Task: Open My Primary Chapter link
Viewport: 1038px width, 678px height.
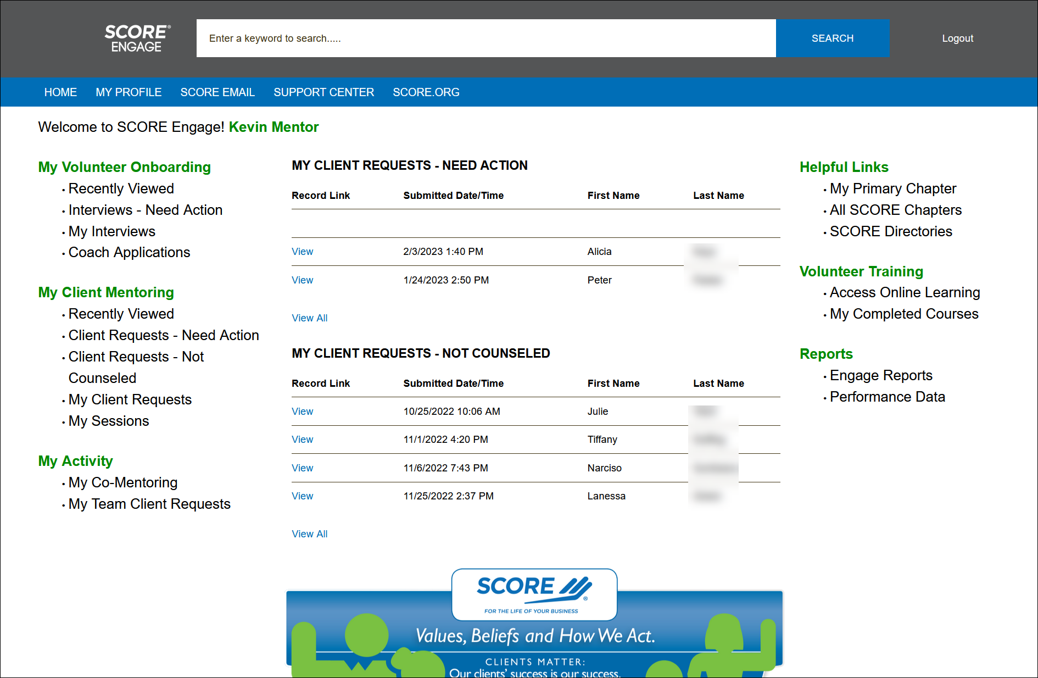Action: [x=893, y=188]
